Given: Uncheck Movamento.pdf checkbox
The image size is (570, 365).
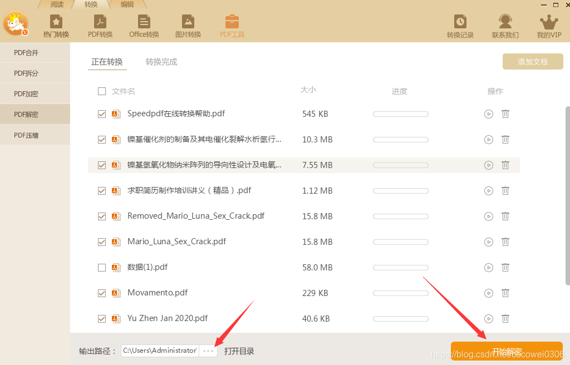Looking at the screenshot, I should point(102,293).
